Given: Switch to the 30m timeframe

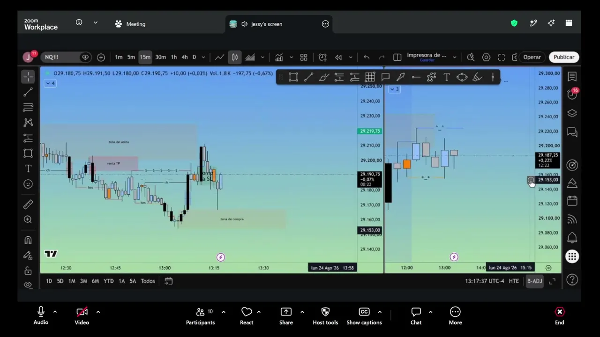Looking at the screenshot, I should click(x=160, y=57).
